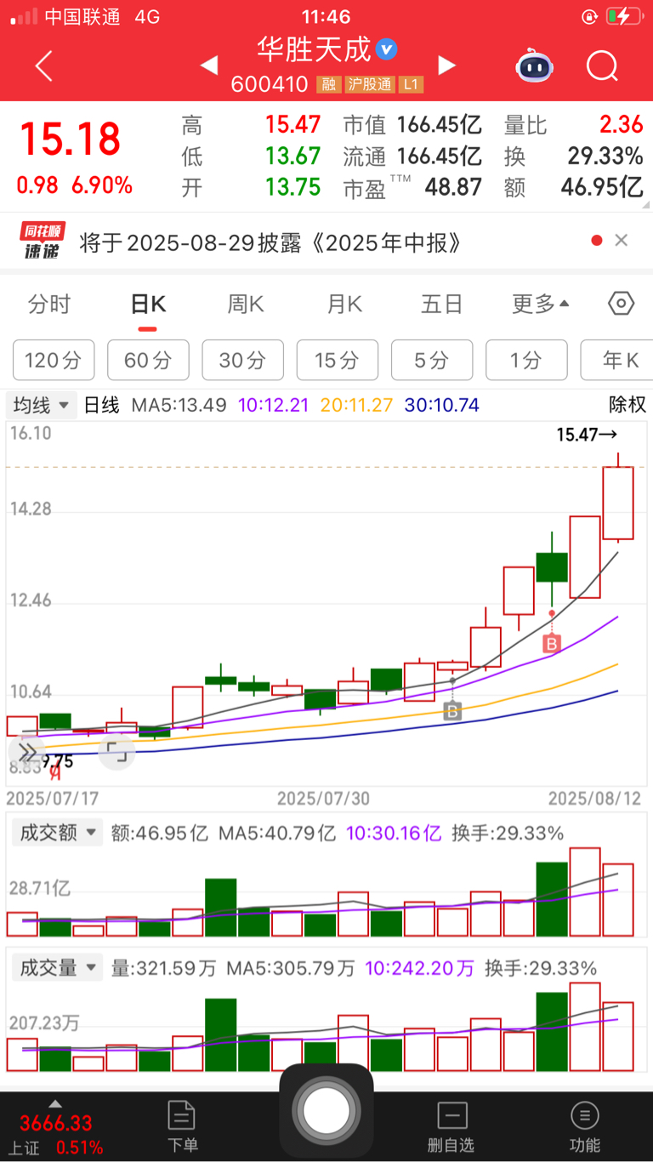Tap the last candlestick near 15.47
653x1162 pixels.
(618, 502)
